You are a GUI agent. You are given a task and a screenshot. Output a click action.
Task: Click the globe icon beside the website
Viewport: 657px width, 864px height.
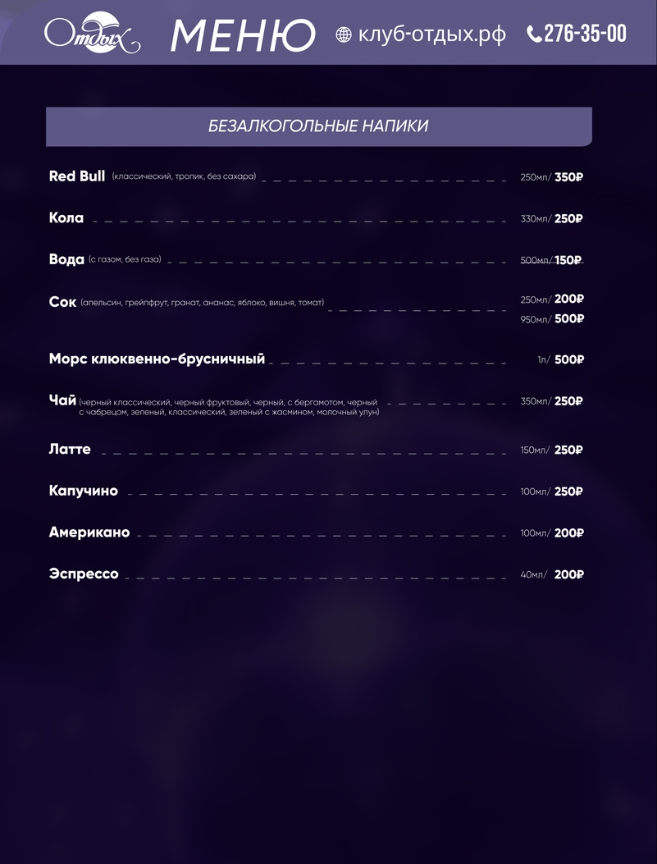(x=344, y=34)
